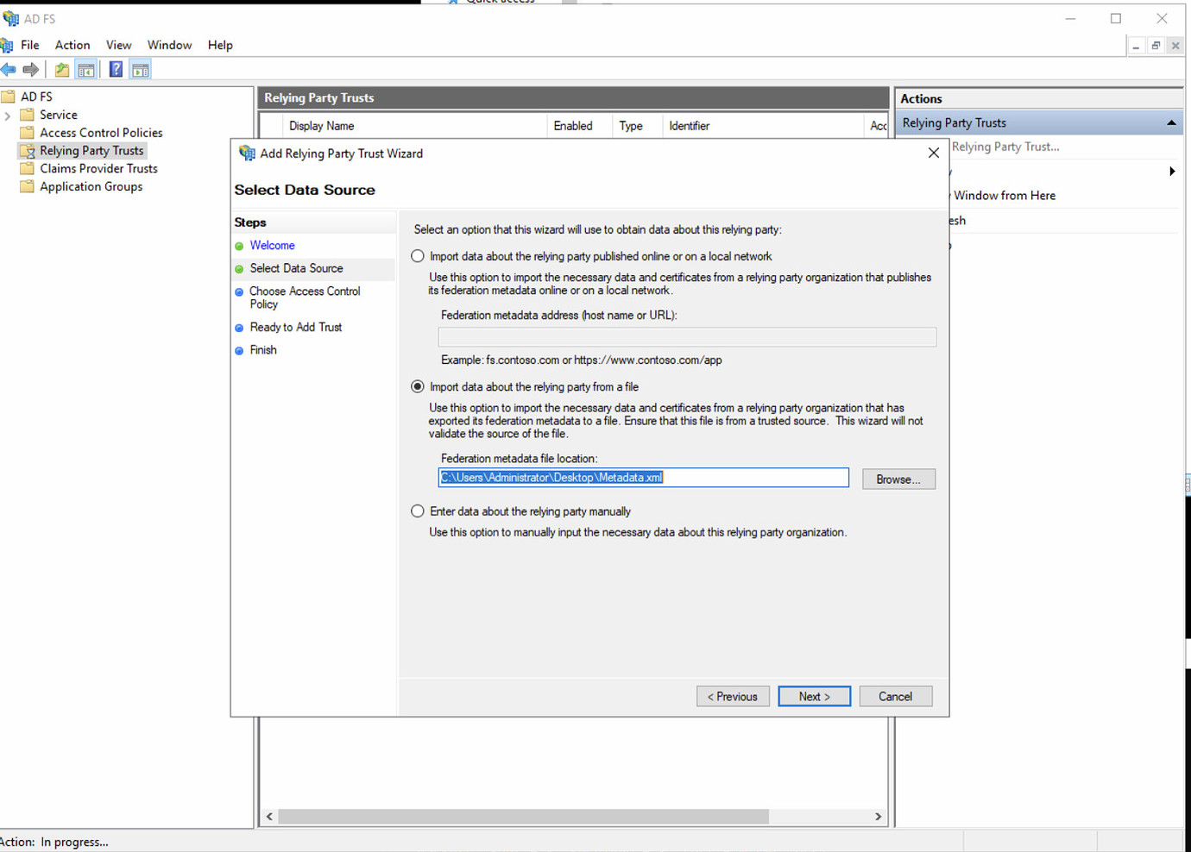Click the Application Groups folder icon

point(27,186)
